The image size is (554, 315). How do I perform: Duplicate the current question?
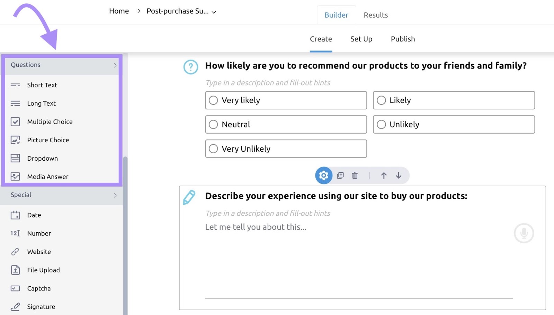340,175
